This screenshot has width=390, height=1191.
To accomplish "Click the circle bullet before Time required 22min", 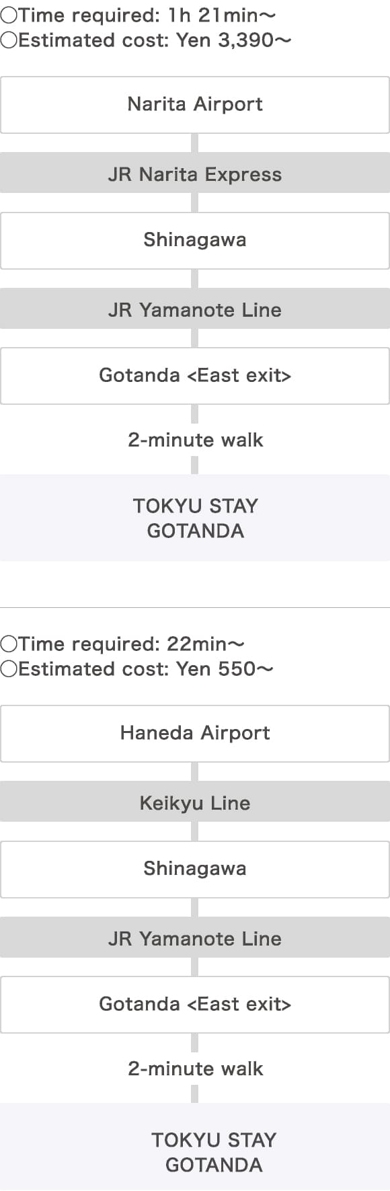I will pos(9,644).
